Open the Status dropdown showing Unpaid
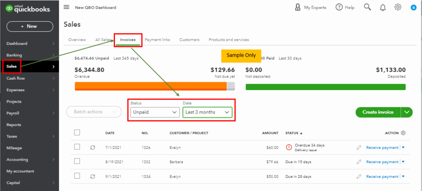The height and width of the screenshot is (191, 422). (155, 112)
